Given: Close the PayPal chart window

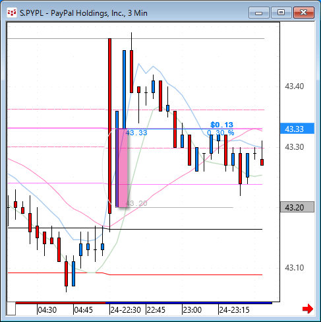Looking at the screenshot, I should (x=304, y=13).
